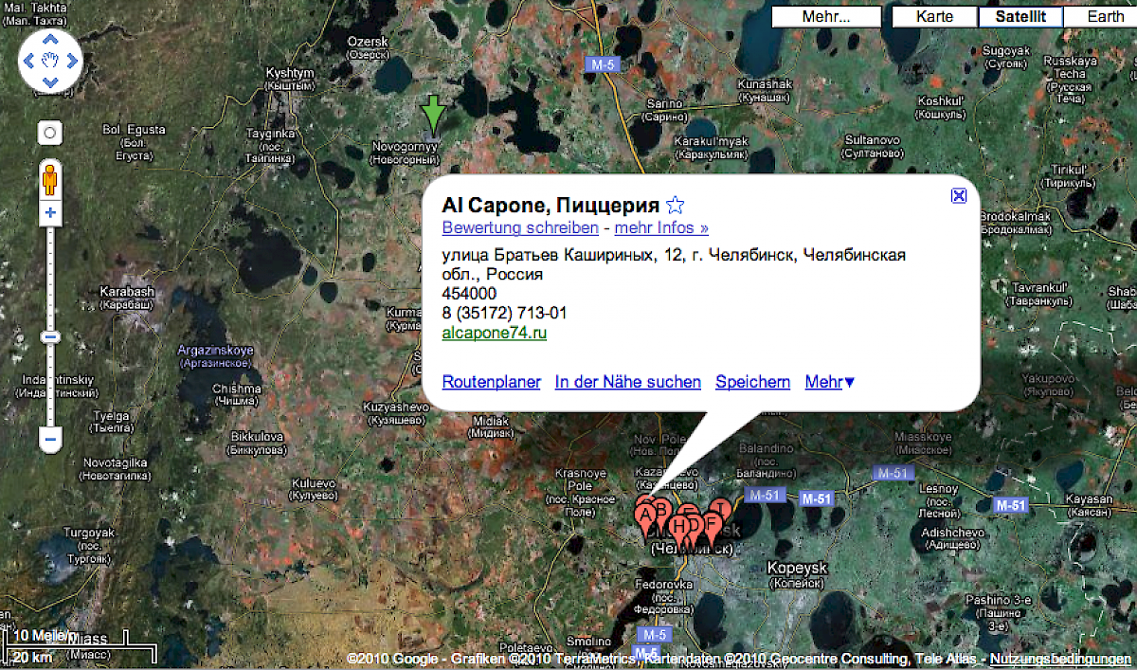Select red map marker B
The width and height of the screenshot is (1137, 670).
[x=662, y=509]
